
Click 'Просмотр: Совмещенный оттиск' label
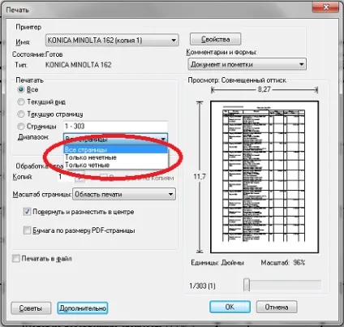(x=237, y=80)
